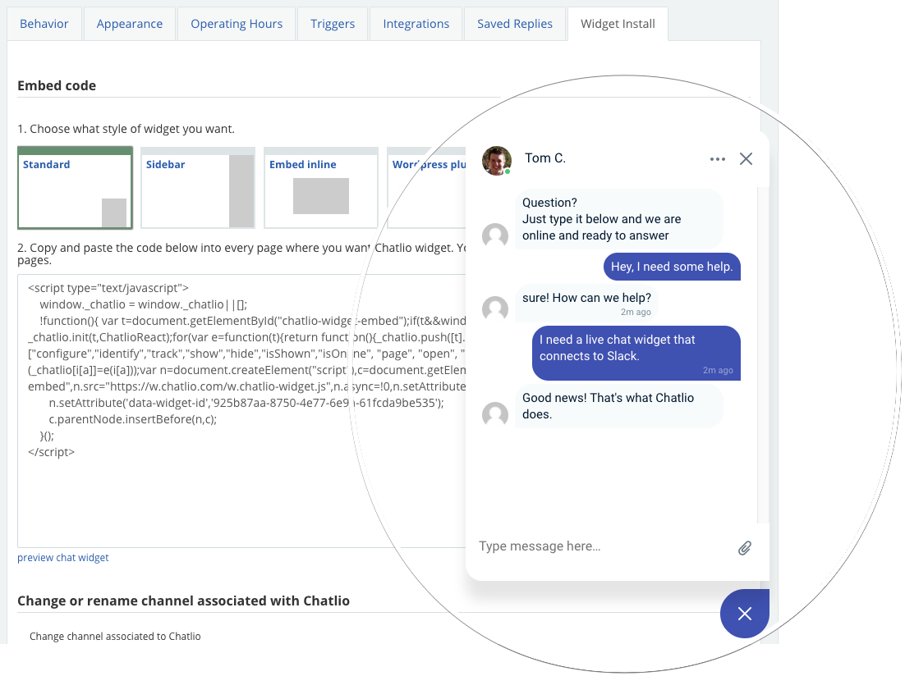Viewport: 905px width, 676px height.
Task: Click the 'Good news! That's what Chatlio does.' message
Action: click(x=618, y=406)
